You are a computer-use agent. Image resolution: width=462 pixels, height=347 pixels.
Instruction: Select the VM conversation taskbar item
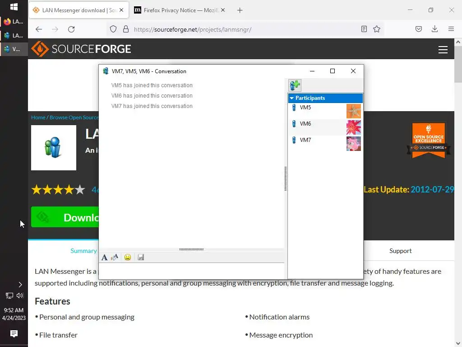tap(14, 49)
